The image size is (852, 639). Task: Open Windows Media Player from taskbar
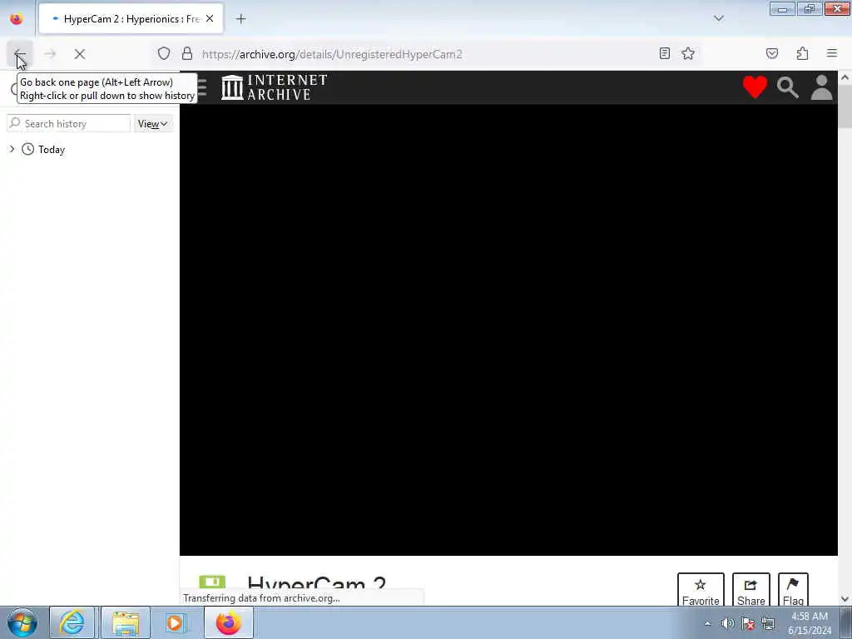click(176, 622)
